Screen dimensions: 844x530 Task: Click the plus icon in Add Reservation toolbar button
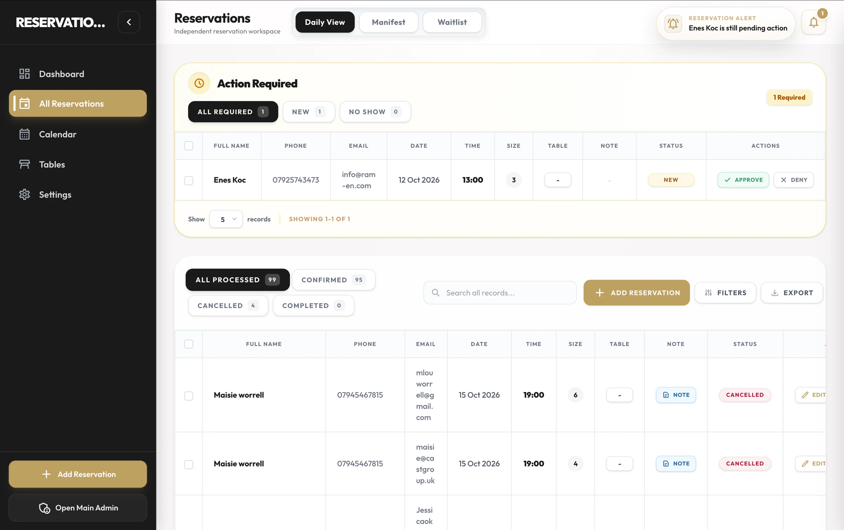(600, 293)
